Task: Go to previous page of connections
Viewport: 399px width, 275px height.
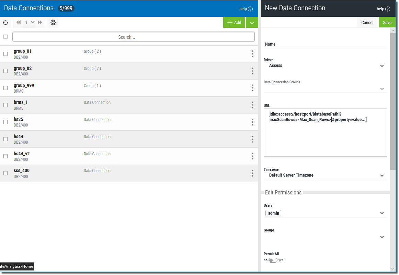Action: pos(18,22)
